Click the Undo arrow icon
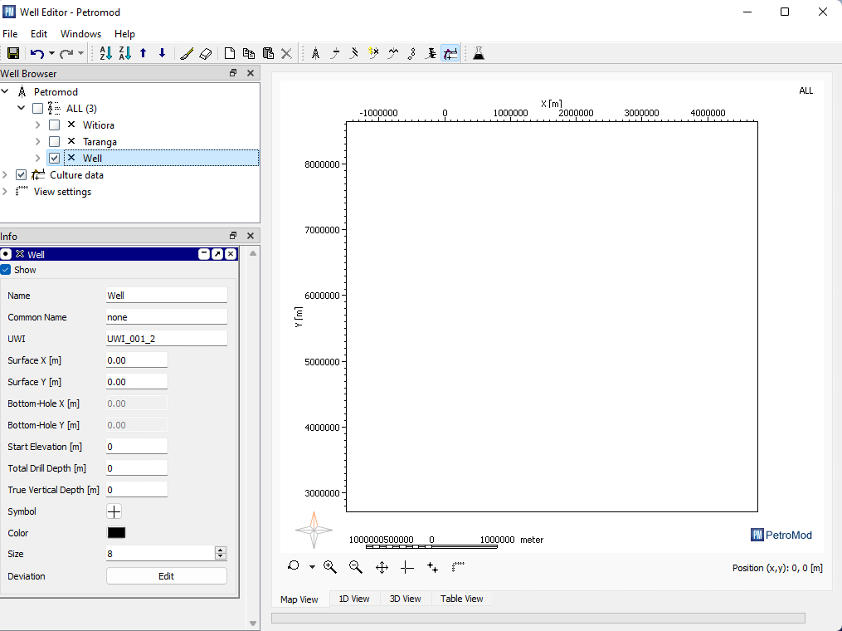Screen dimensions: 842x631 pos(37,54)
